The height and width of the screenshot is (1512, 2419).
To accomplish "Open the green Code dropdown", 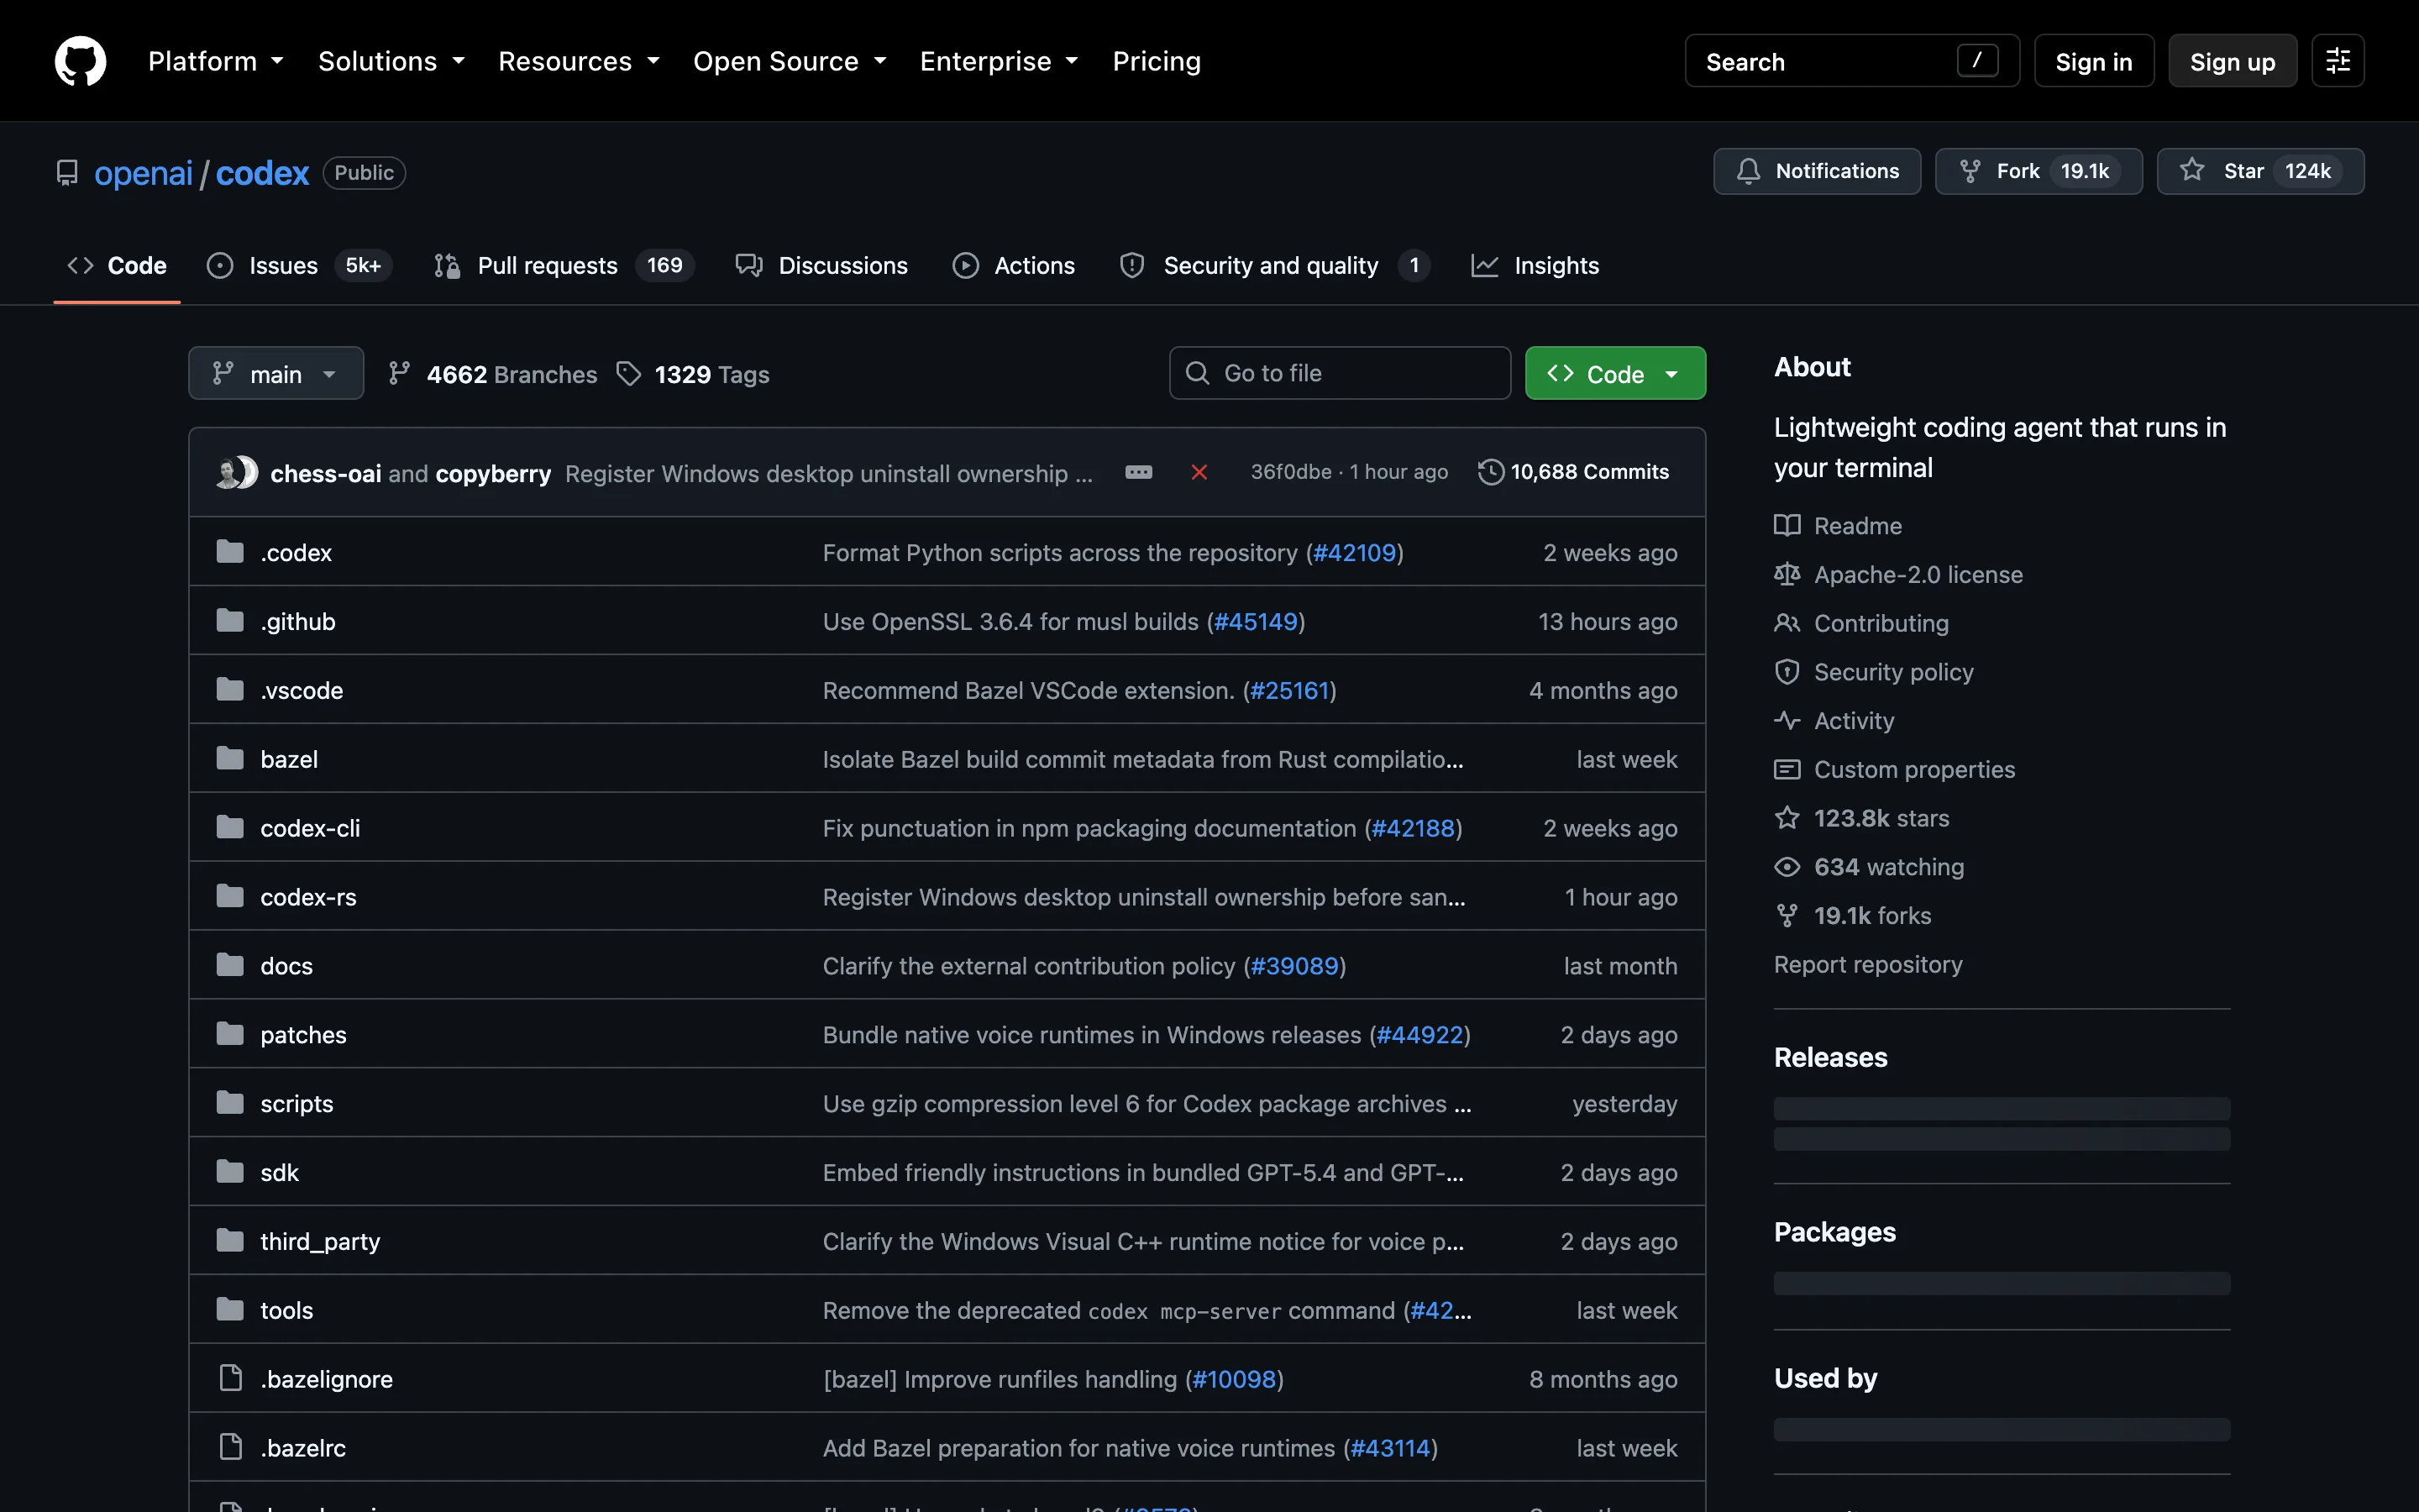I will [1614, 373].
